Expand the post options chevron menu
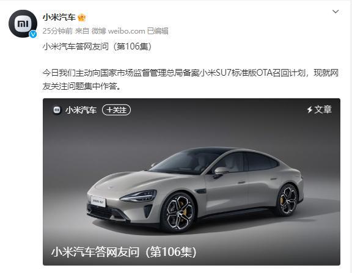352x273 pixels. click(x=335, y=12)
